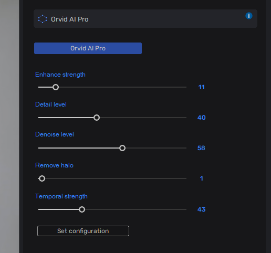Click the blue info icon

(249, 16)
